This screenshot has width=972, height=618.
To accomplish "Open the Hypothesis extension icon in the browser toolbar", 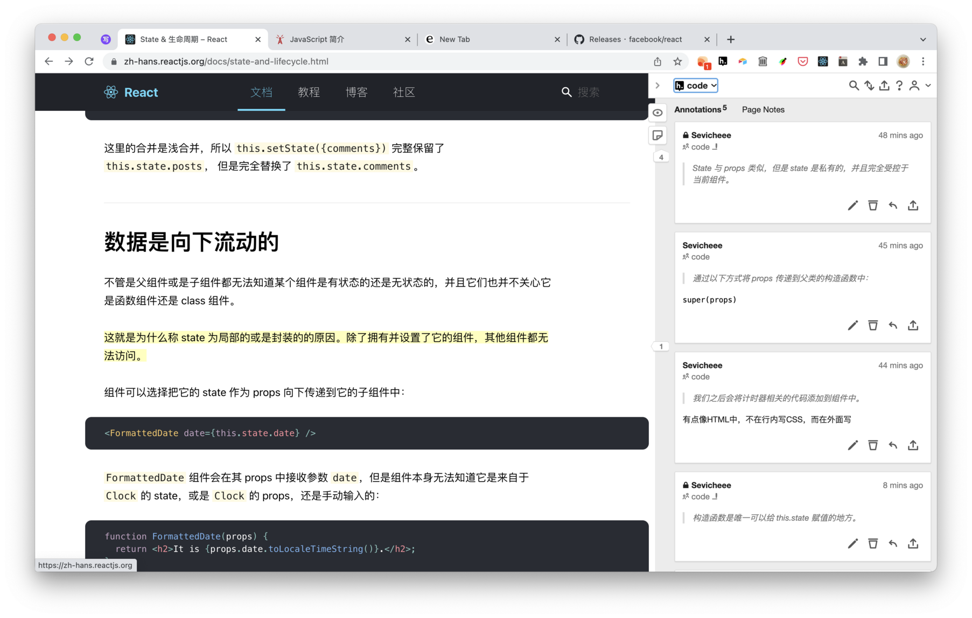I will click(723, 61).
